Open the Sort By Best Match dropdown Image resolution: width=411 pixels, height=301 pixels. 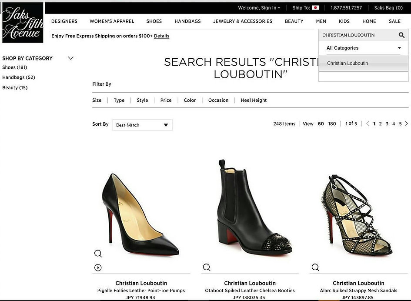[142, 125]
